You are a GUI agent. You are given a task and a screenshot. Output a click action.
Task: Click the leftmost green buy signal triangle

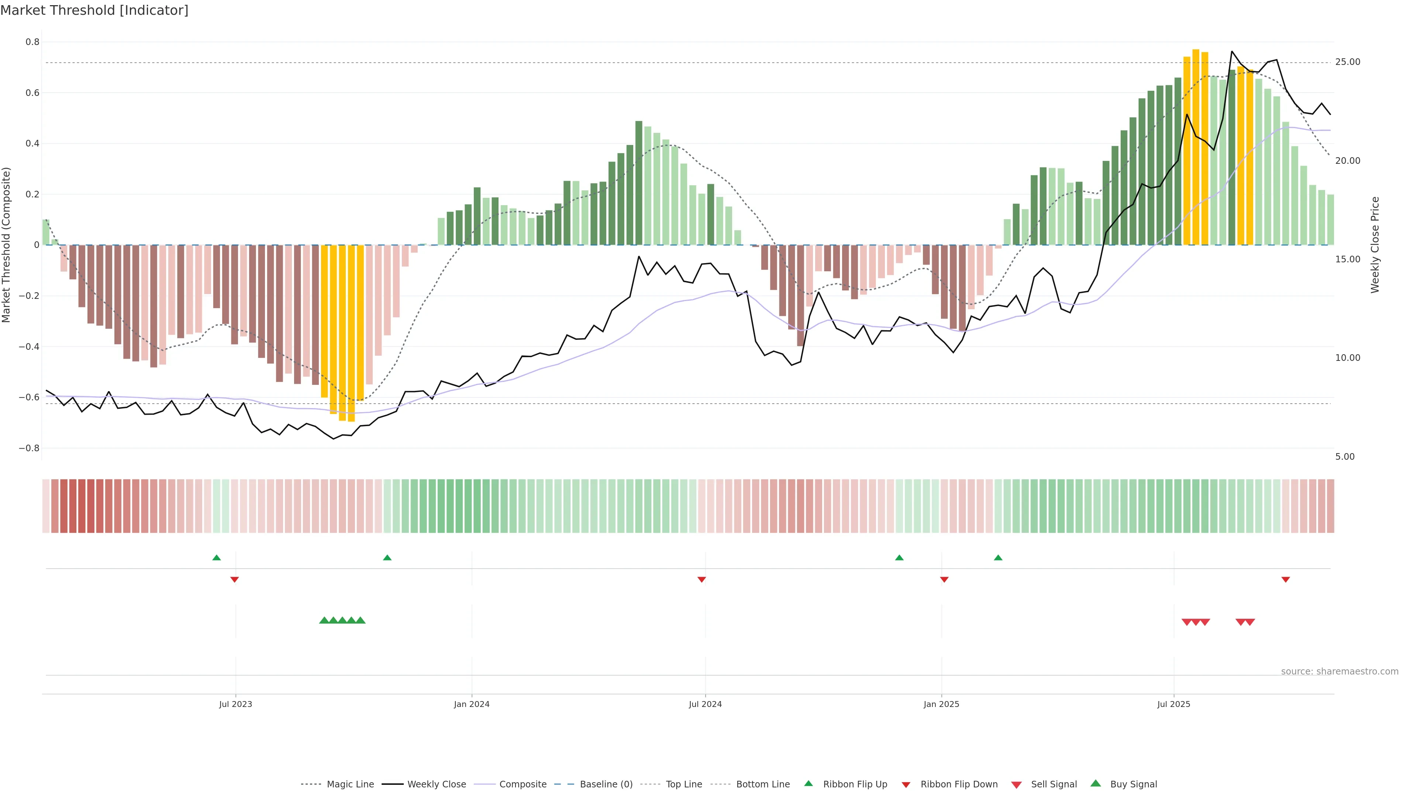(x=324, y=620)
